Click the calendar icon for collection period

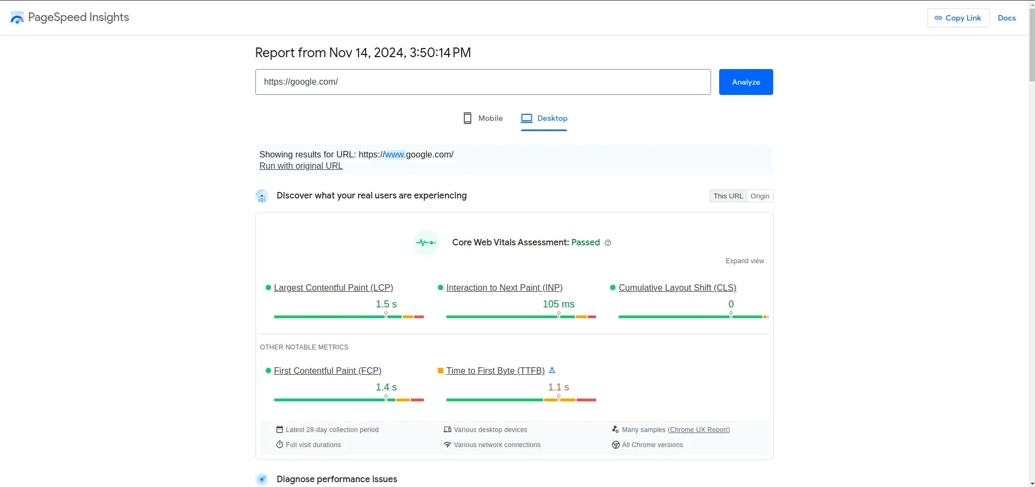point(280,430)
